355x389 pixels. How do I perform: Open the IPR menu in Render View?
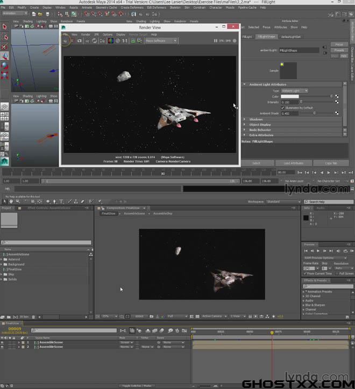point(96,34)
